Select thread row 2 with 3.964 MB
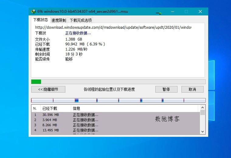This screenshot has height=158, width=231. click(116, 120)
